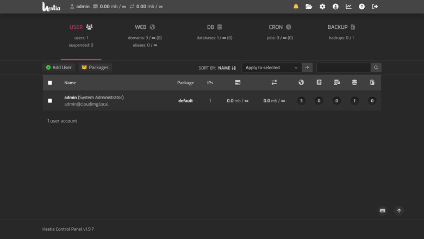Screen dimensions: 424x239
Task: Click the IPs column header
Action: click(x=210, y=83)
